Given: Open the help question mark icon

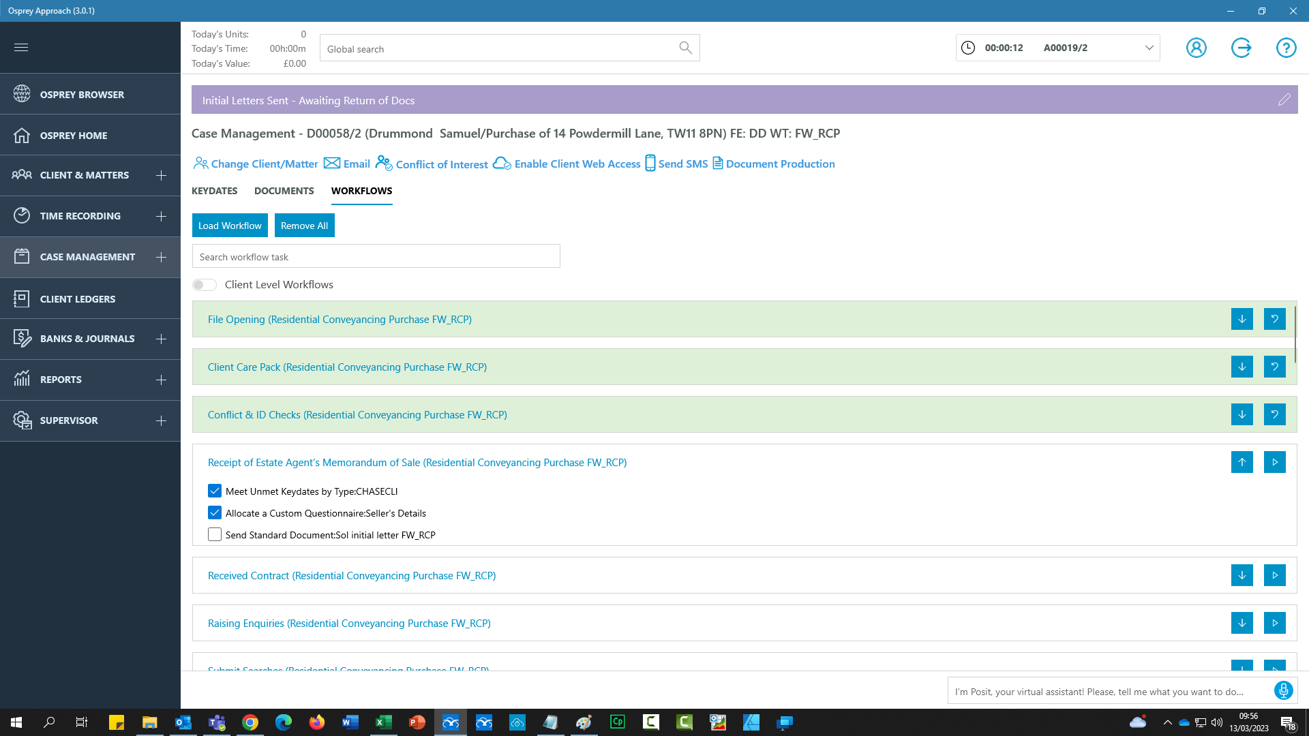Looking at the screenshot, I should click(x=1286, y=48).
